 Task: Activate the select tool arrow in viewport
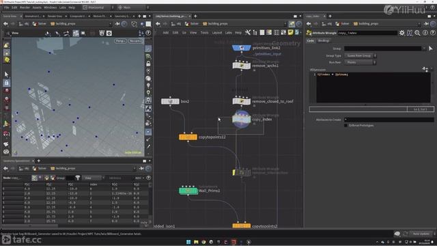[x=7, y=74]
